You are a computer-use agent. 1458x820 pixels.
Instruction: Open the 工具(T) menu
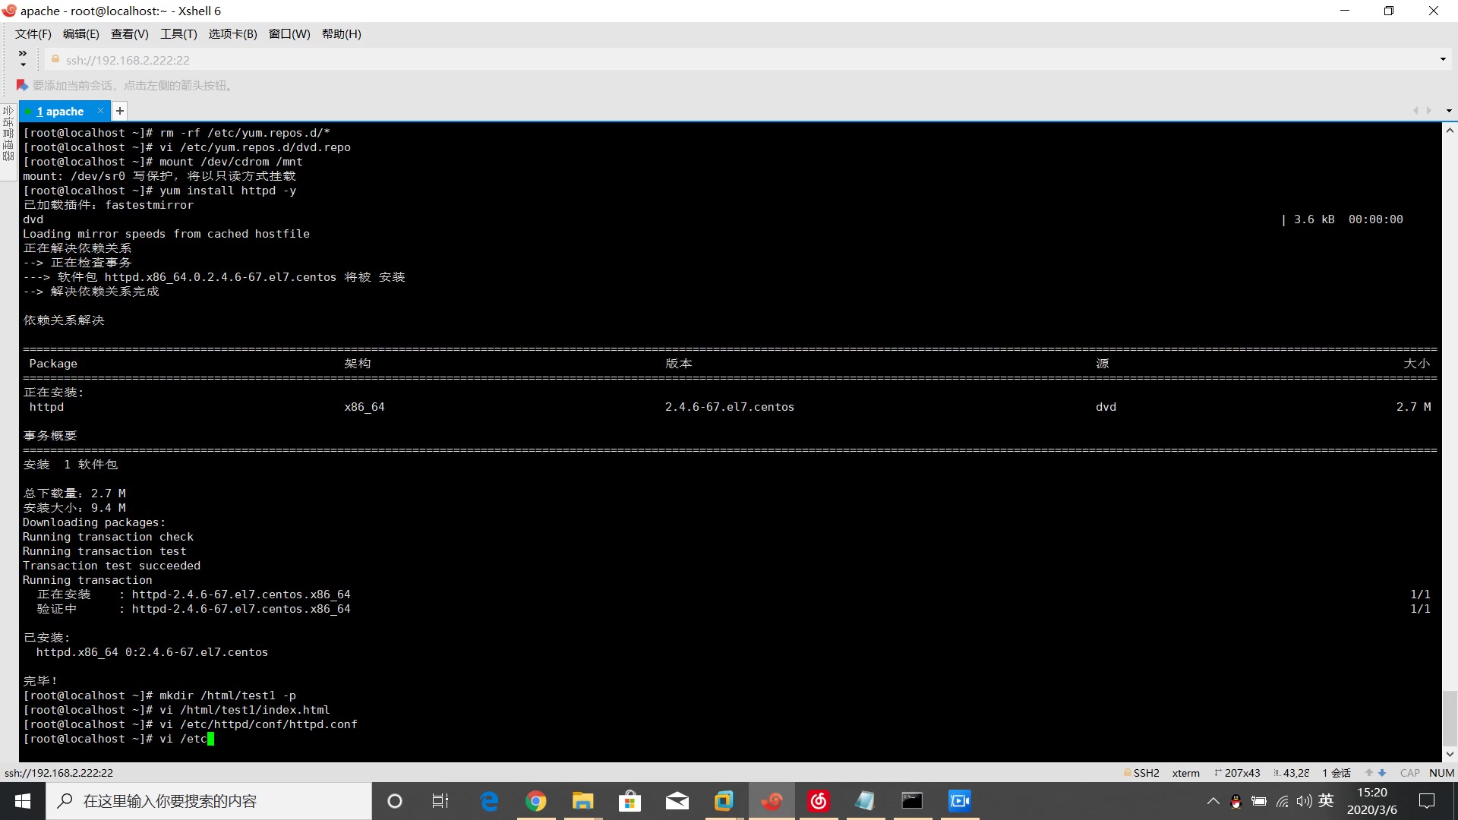[178, 34]
